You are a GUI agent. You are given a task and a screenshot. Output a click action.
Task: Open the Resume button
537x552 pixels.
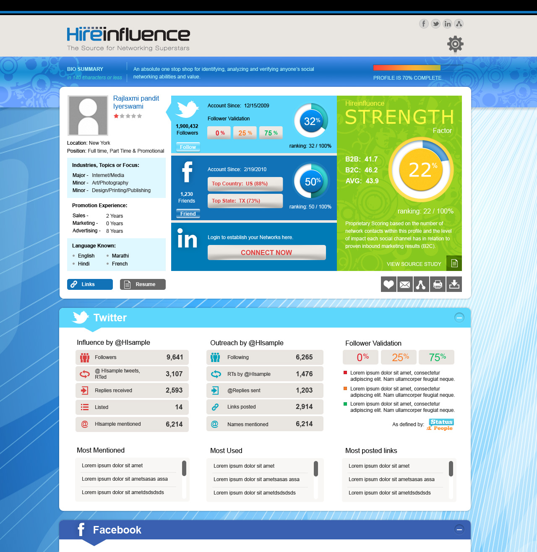(x=143, y=284)
